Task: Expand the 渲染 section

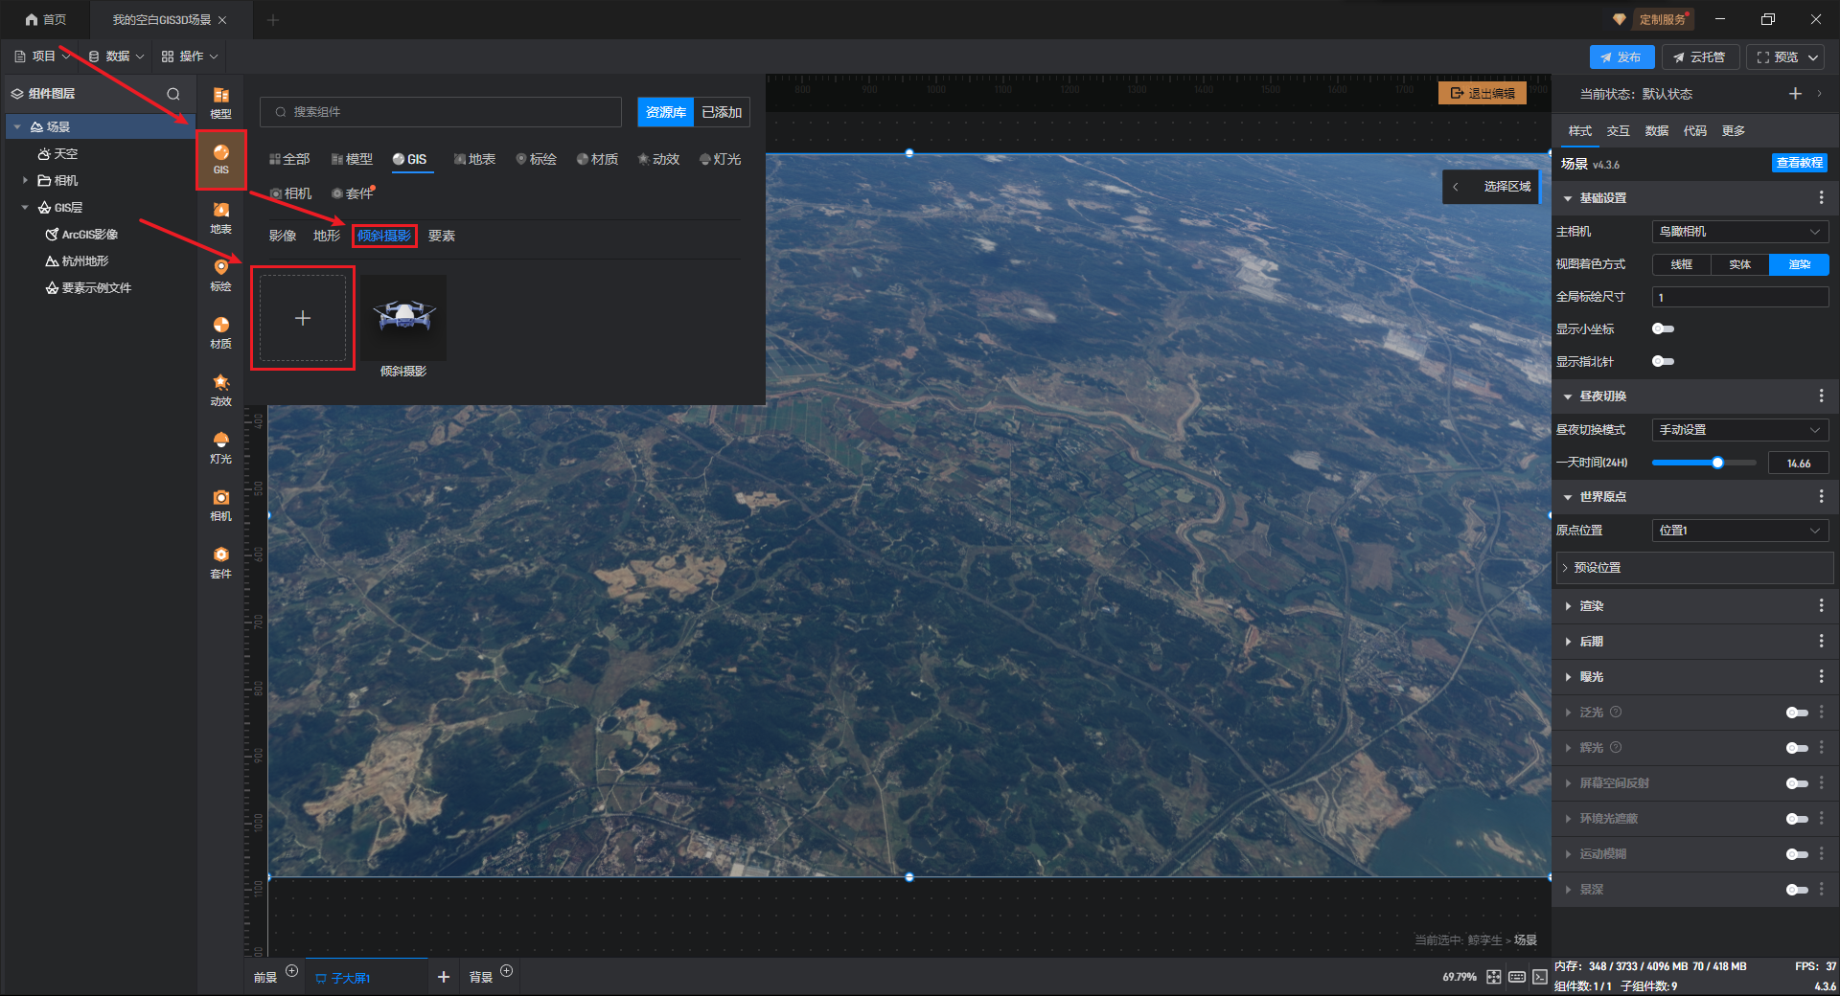Action: click(x=1591, y=606)
